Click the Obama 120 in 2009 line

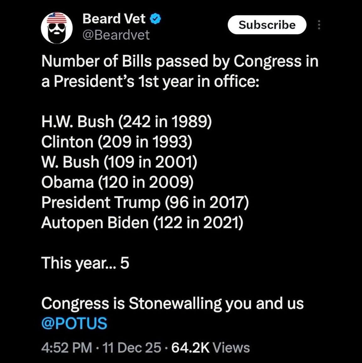tap(117, 182)
